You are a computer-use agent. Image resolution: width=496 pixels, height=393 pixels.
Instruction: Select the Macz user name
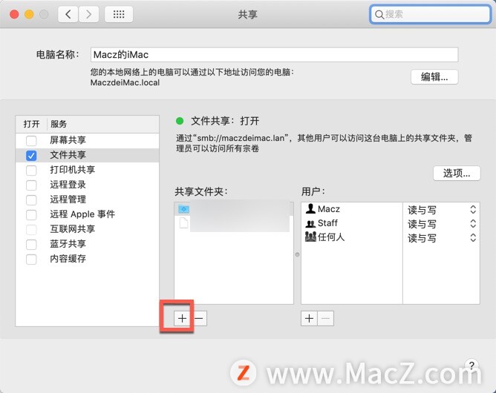pos(329,209)
